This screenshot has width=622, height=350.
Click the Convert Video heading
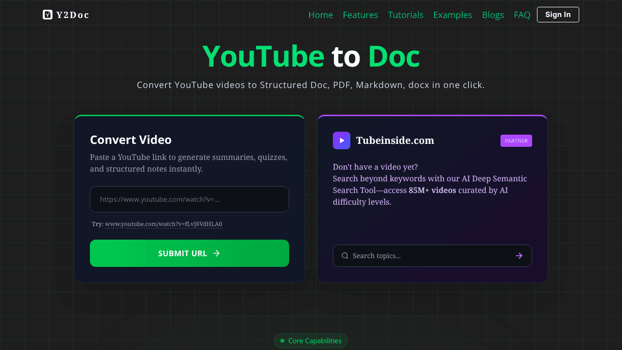[131, 140]
